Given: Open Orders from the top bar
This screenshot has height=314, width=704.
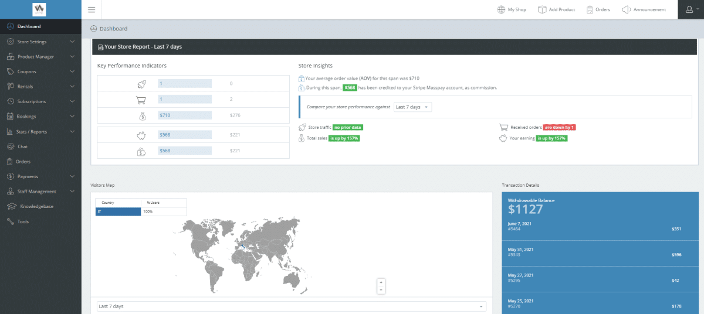Looking at the screenshot, I should coord(598,9).
